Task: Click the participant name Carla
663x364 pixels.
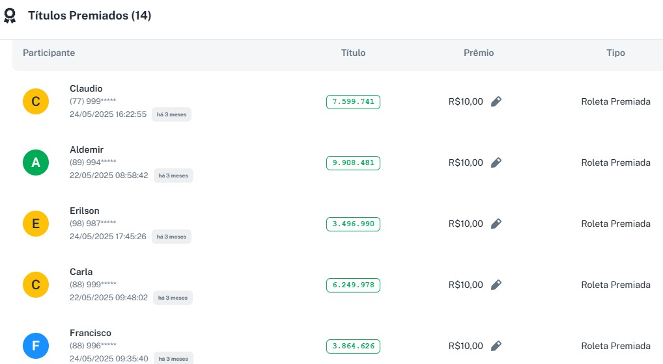Action: coord(81,272)
